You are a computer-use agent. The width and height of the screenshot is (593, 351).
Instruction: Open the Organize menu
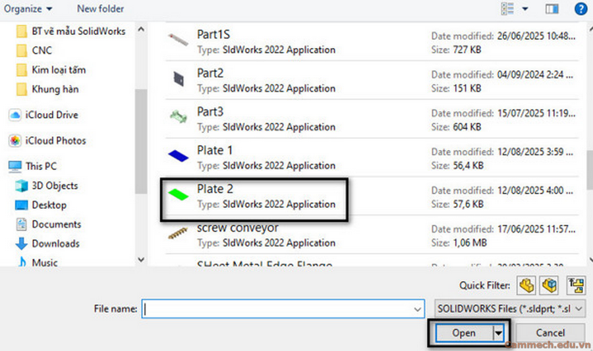click(28, 9)
